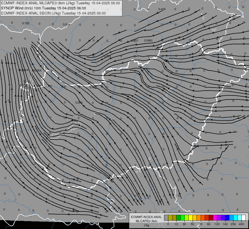Click the 12 tick label on legend
The width and height of the screenshot is (249, 229).
pyautogui.click(x=176, y=224)
